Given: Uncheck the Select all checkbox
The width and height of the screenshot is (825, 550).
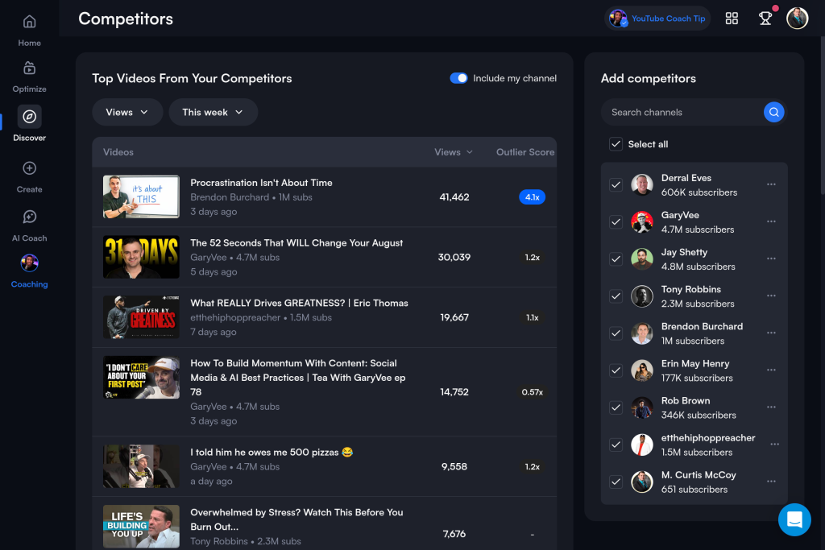Looking at the screenshot, I should pyautogui.click(x=616, y=144).
